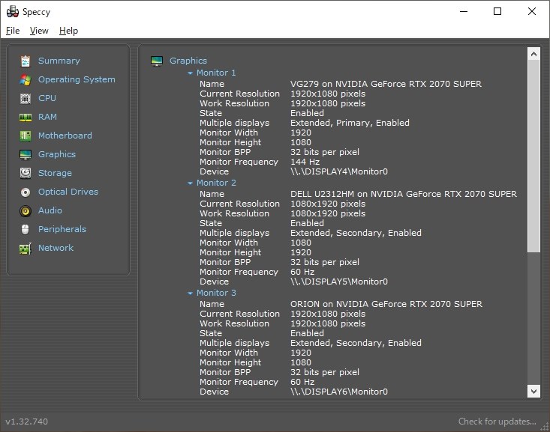Click Extended, Primary, Enabled value

coord(350,123)
